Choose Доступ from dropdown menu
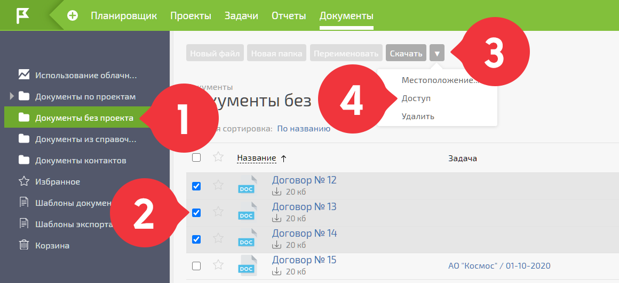The image size is (619, 283). 416,98
